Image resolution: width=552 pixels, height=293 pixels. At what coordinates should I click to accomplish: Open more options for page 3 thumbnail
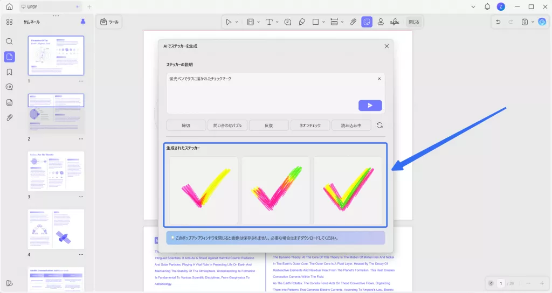81,197
